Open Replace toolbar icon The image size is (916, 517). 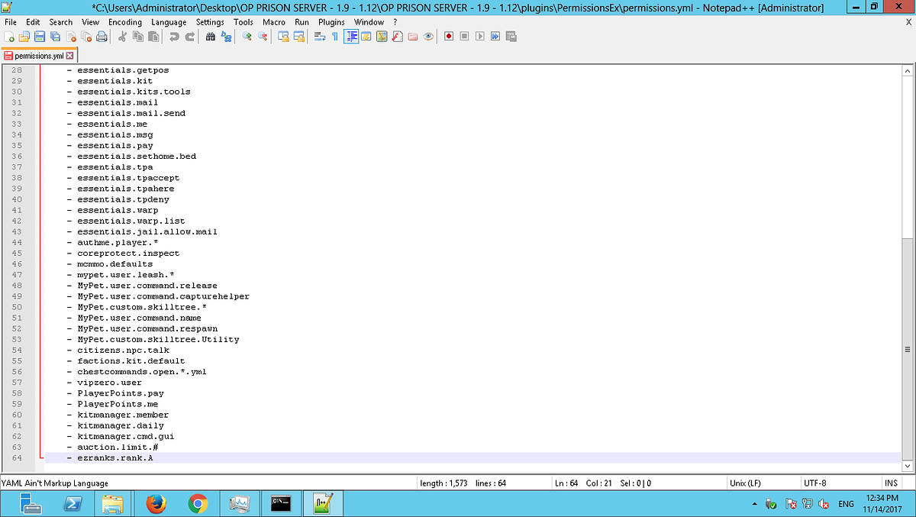(x=226, y=36)
